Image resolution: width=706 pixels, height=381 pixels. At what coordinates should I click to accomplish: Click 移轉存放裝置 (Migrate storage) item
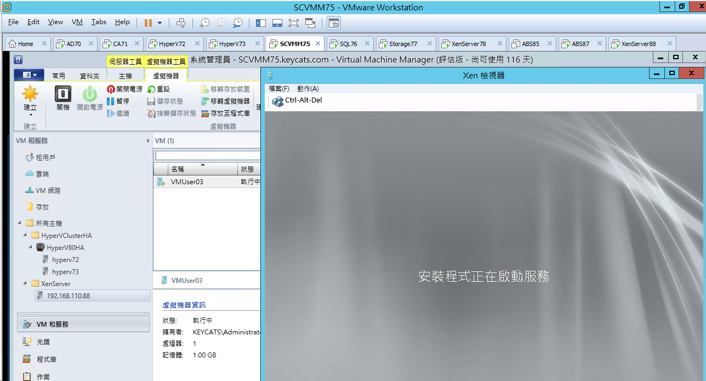coord(225,89)
